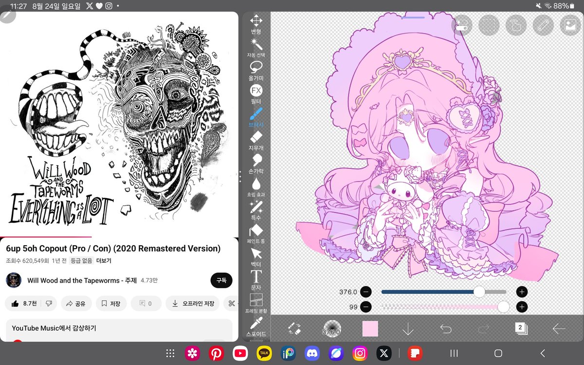Viewport: 584px width, 365px height.
Task: Share the video using 공유
Action: 75,304
